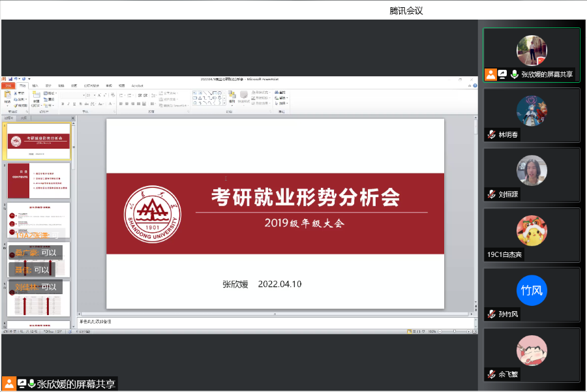Screen dimensions: 587x392
Task: Switch to the 大纲 (Outline) pane tab
Action: coord(23,118)
